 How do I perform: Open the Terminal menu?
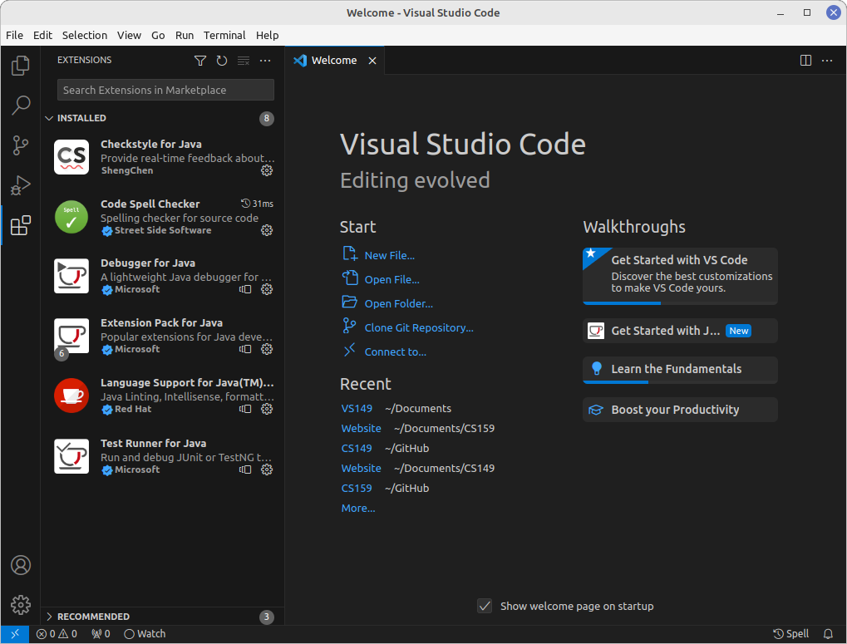[224, 35]
